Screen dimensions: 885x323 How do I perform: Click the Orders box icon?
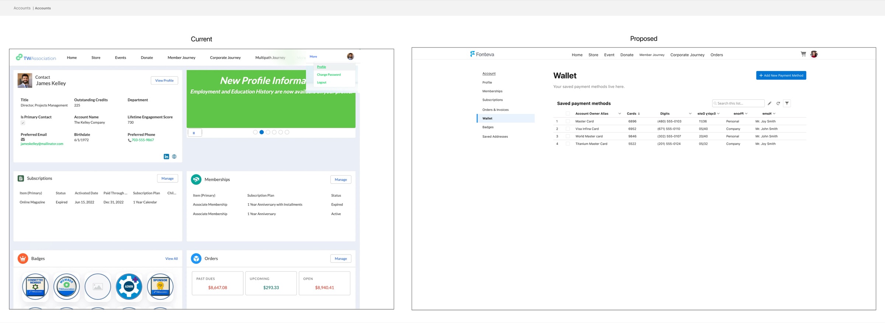[x=196, y=259]
